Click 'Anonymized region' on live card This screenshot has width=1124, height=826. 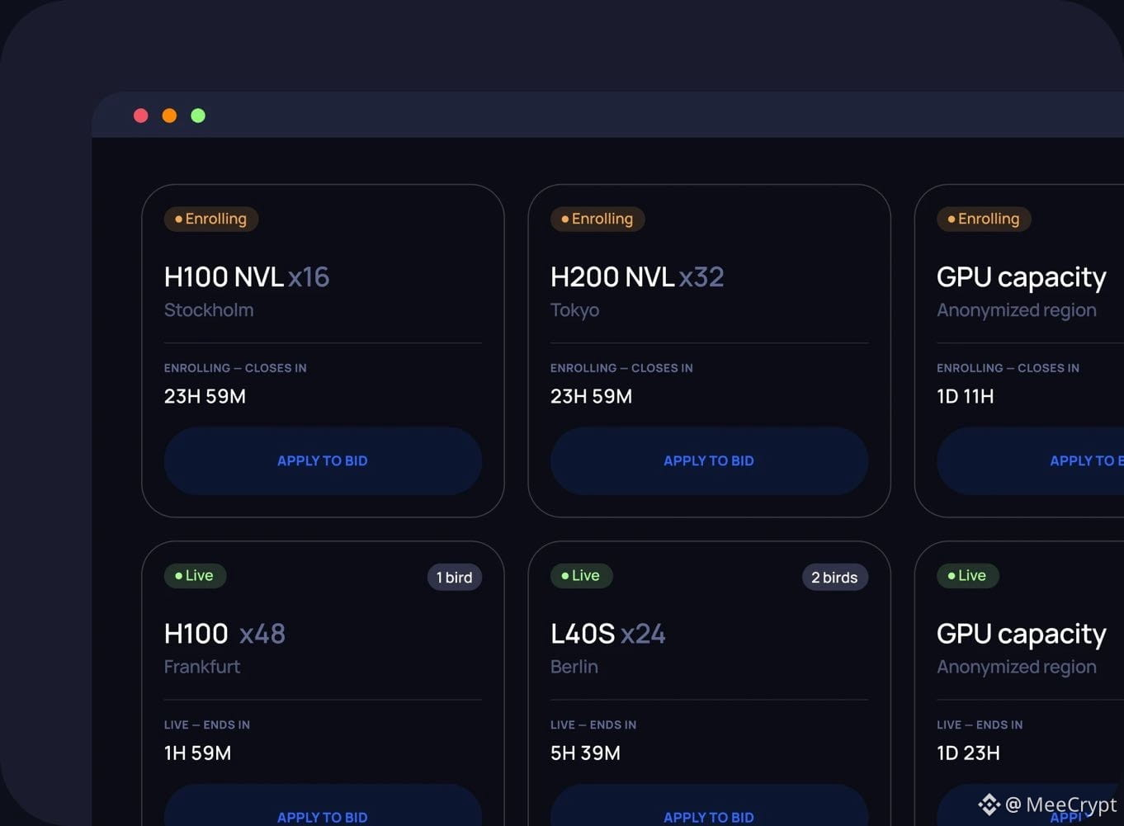pyautogui.click(x=1017, y=667)
